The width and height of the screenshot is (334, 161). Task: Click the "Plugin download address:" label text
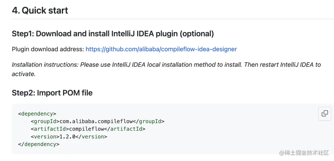48,49
